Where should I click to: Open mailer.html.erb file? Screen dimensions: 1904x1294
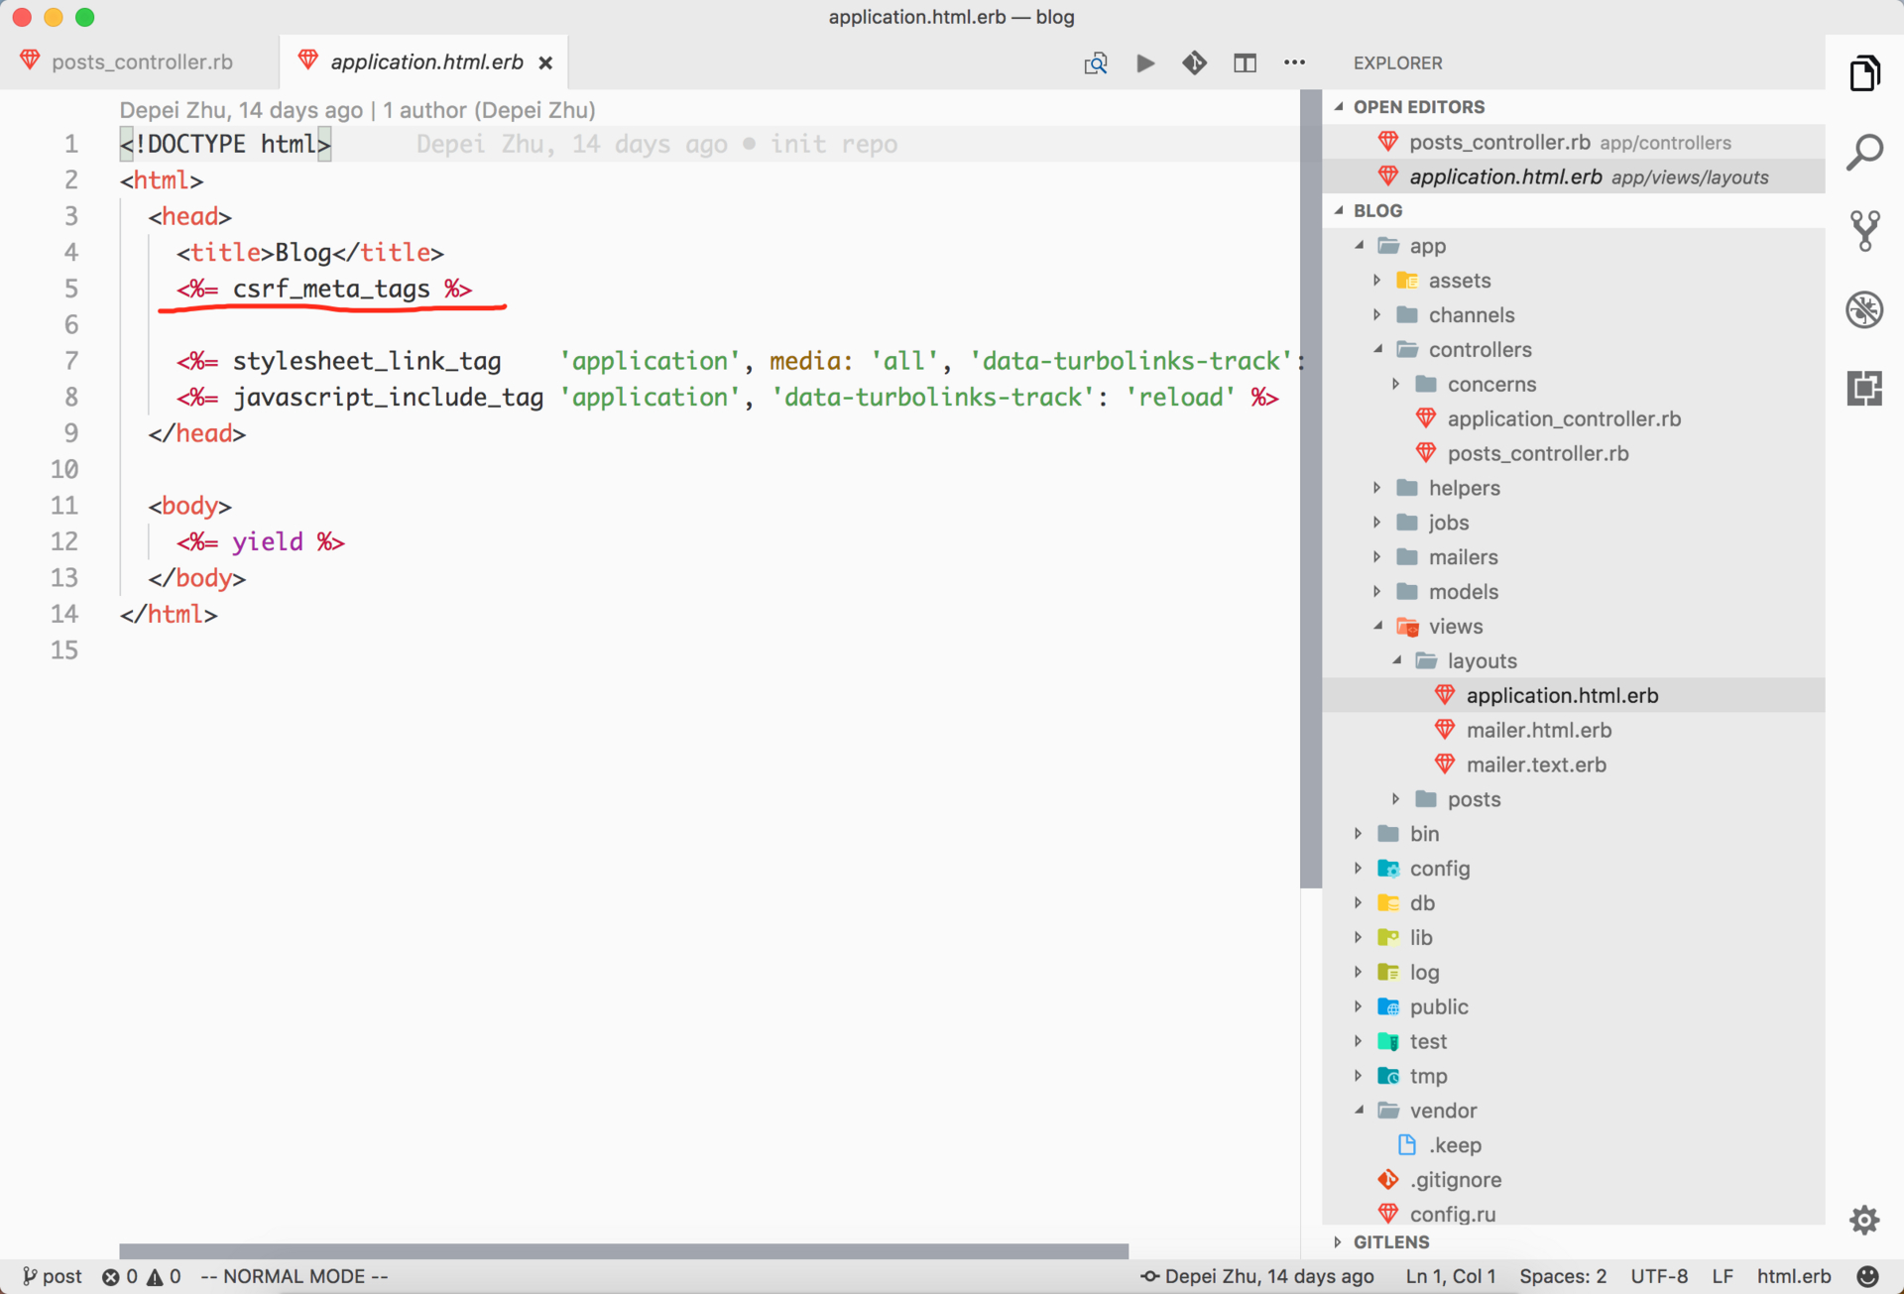[x=1573, y=731]
